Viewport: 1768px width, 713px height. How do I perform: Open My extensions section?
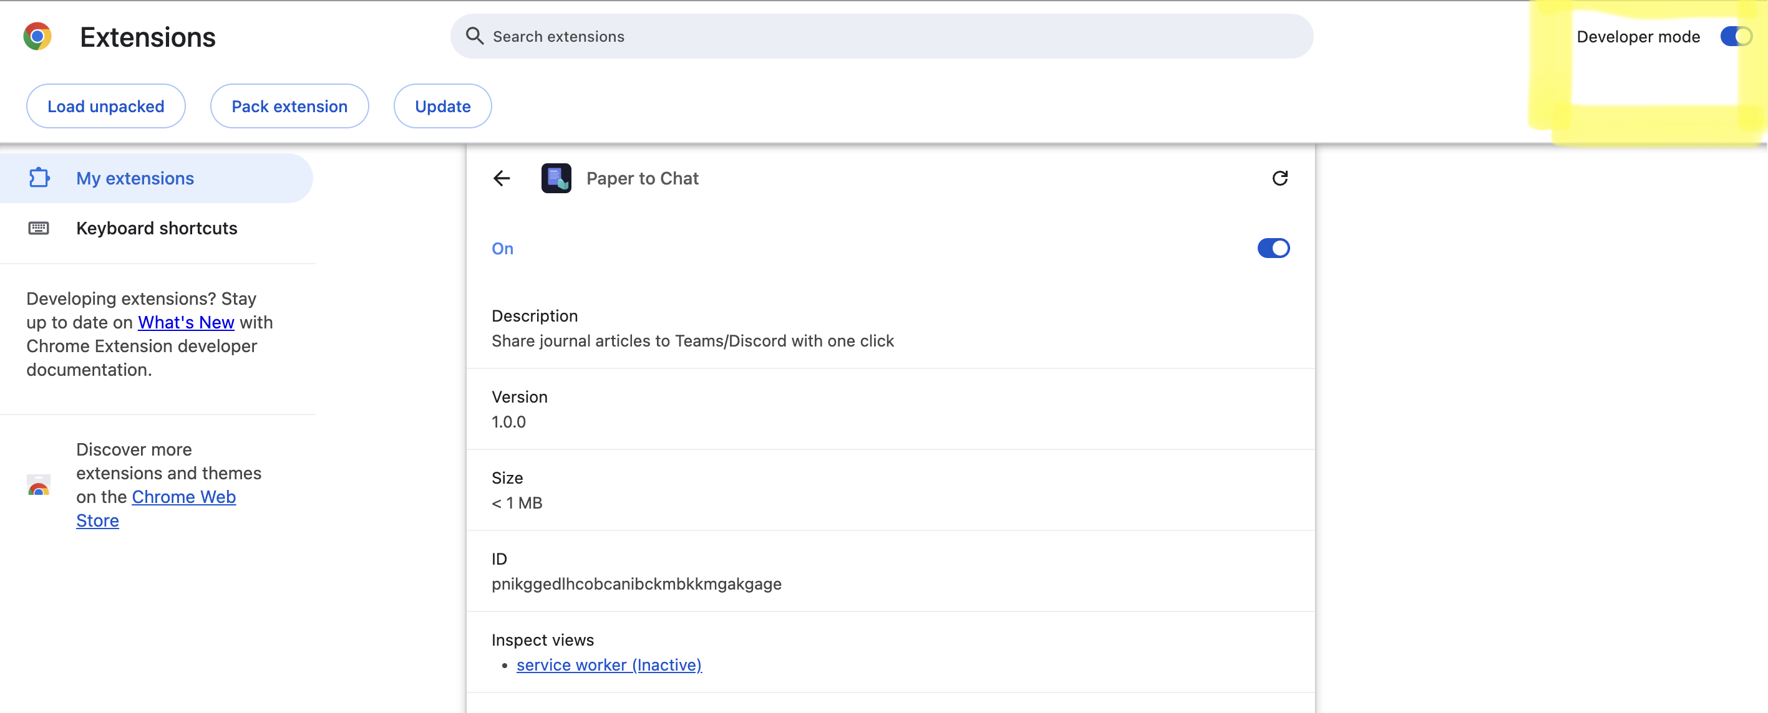(x=135, y=178)
